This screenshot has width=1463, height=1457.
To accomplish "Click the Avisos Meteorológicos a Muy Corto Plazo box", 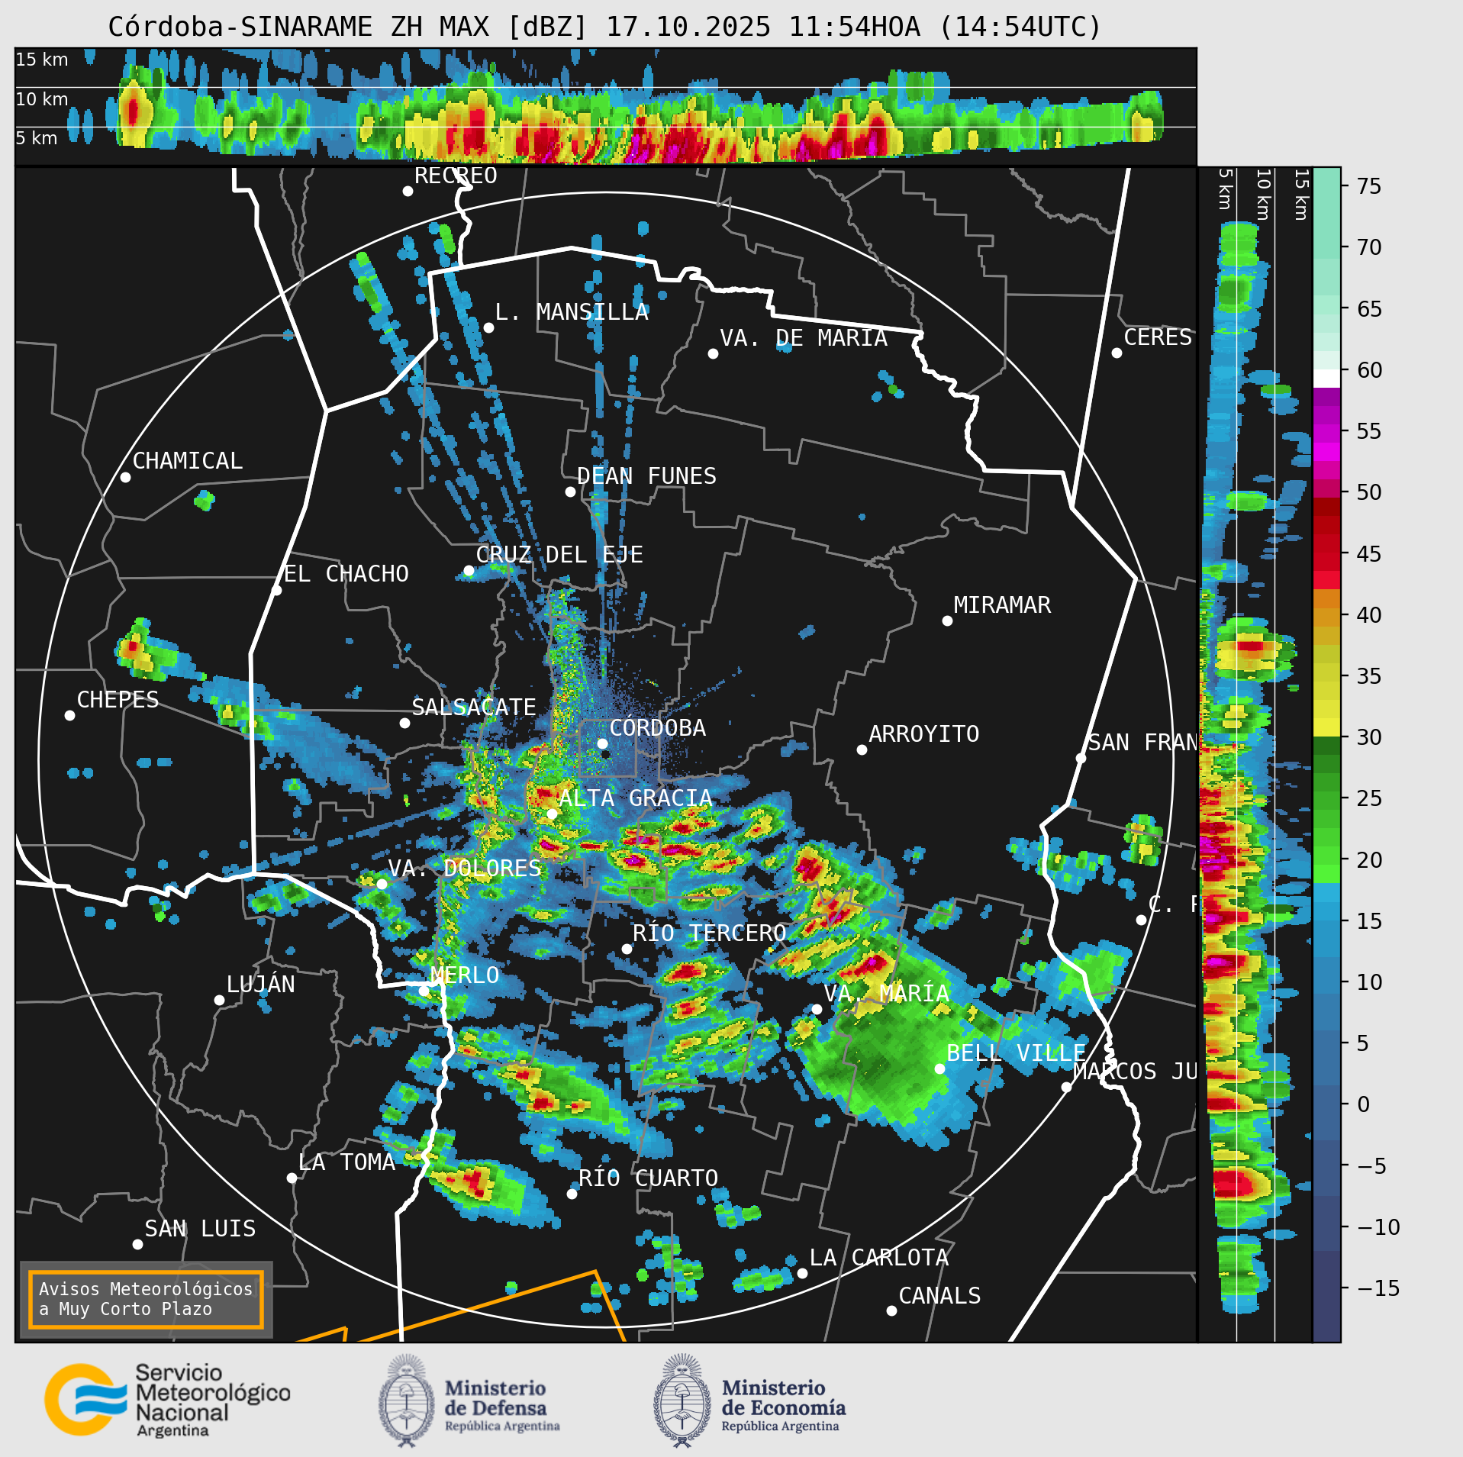I will pyautogui.click(x=146, y=1299).
